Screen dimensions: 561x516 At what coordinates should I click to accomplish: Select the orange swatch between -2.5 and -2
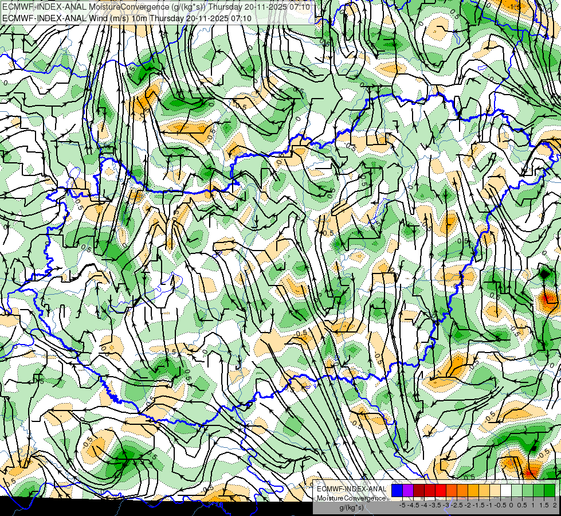462,491
